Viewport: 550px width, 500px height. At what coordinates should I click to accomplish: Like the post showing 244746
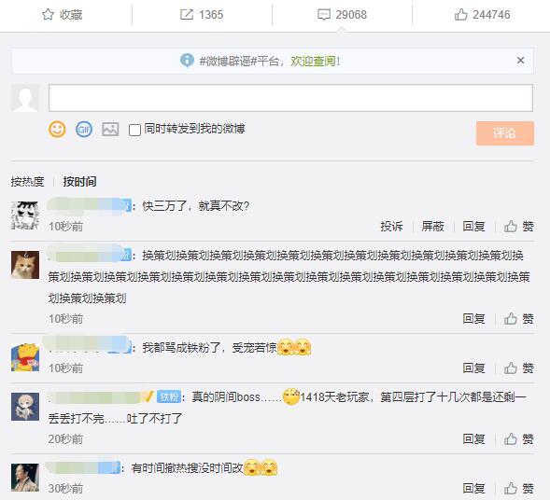pyautogui.click(x=483, y=15)
